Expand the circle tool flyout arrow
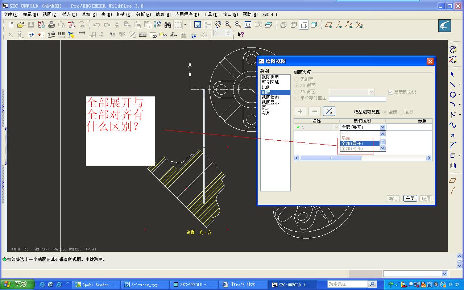Screen dimensions: 464x290 [460, 95]
